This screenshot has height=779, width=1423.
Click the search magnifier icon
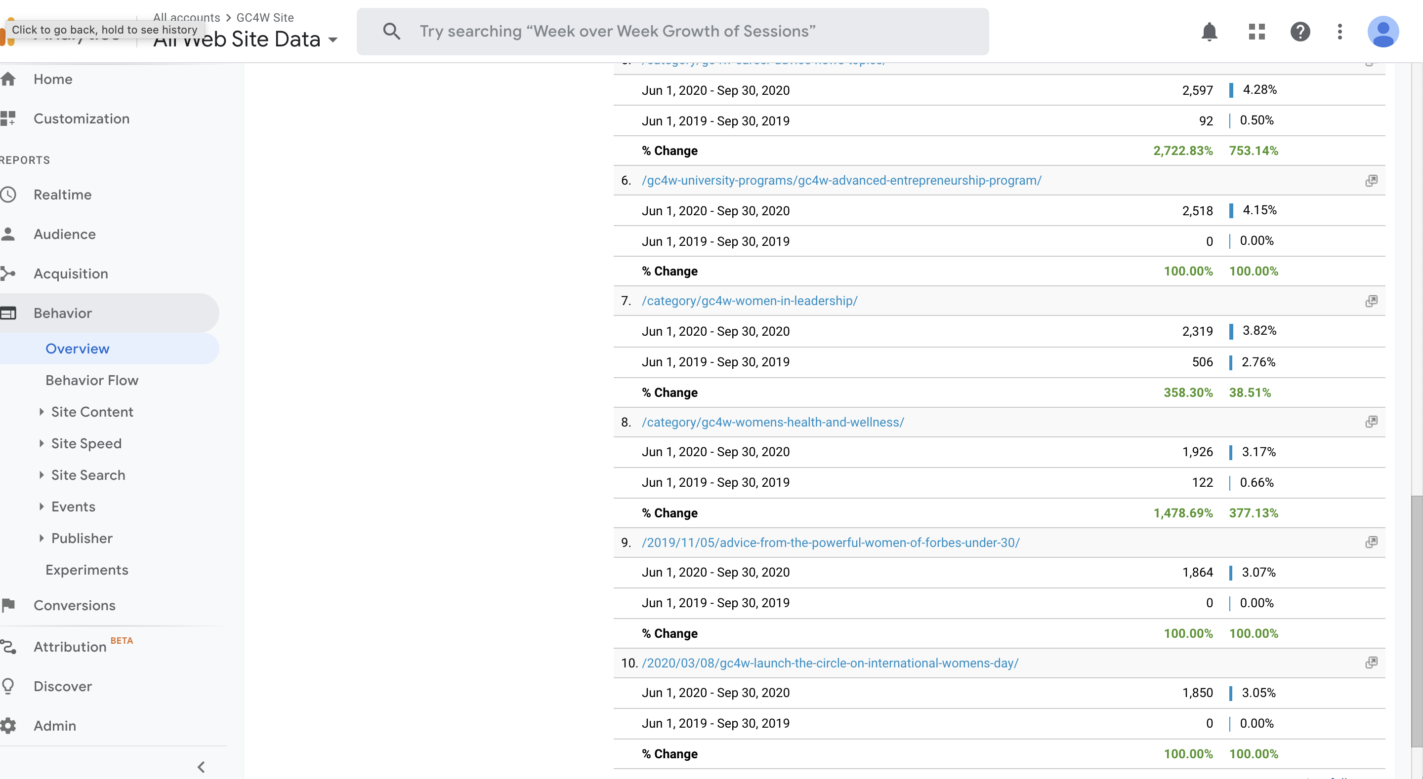pyautogui.click(x=392, y=31)
